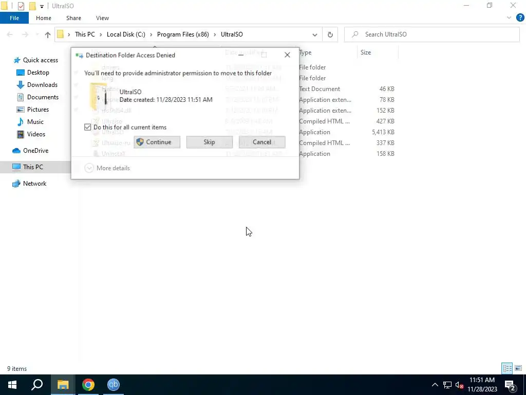526x395 pixels.
Task: Open Desktop in the navigation pane
Action: coord(33,73)
